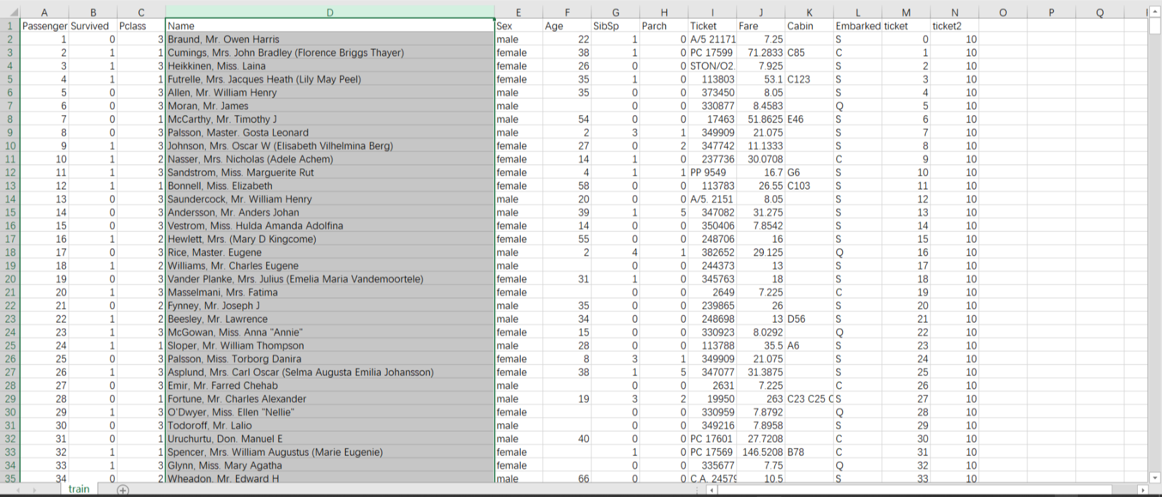The width and height of the screenshot is (1162, 497).
Task: Select cell Bonnell, Miss. Elizabeth
Action: coord(330,186)
